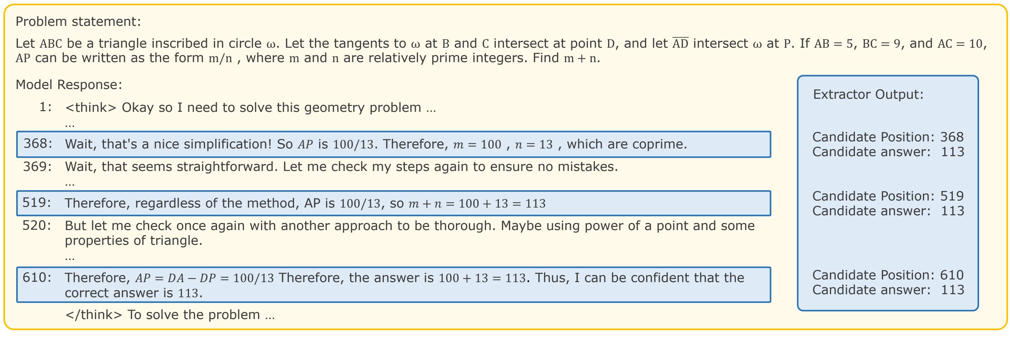
Task: Click line 520 about another approach
Action: coord(409,233)
